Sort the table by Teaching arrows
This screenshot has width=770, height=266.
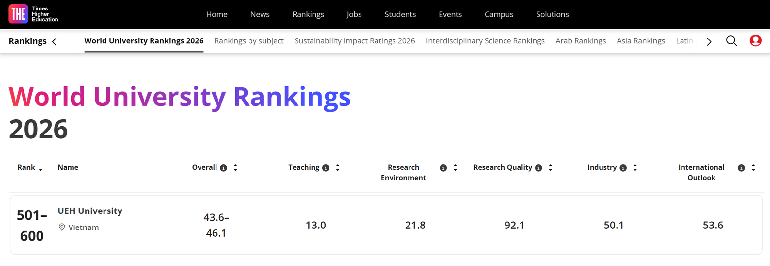tap(338, 167)
